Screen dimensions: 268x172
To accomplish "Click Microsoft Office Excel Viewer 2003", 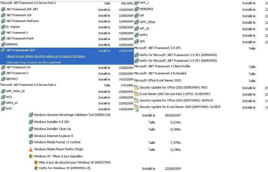I will click(158, 80).
